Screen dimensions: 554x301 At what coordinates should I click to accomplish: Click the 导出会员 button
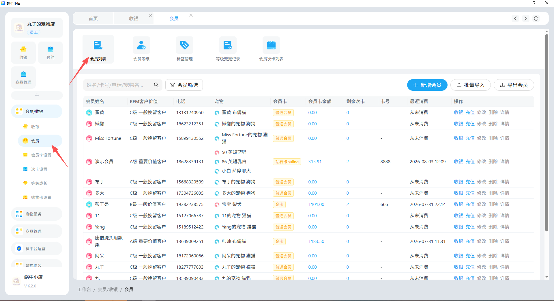click(x=514, y=85)
